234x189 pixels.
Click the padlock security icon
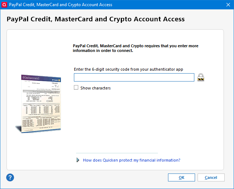tap(201, 77)
